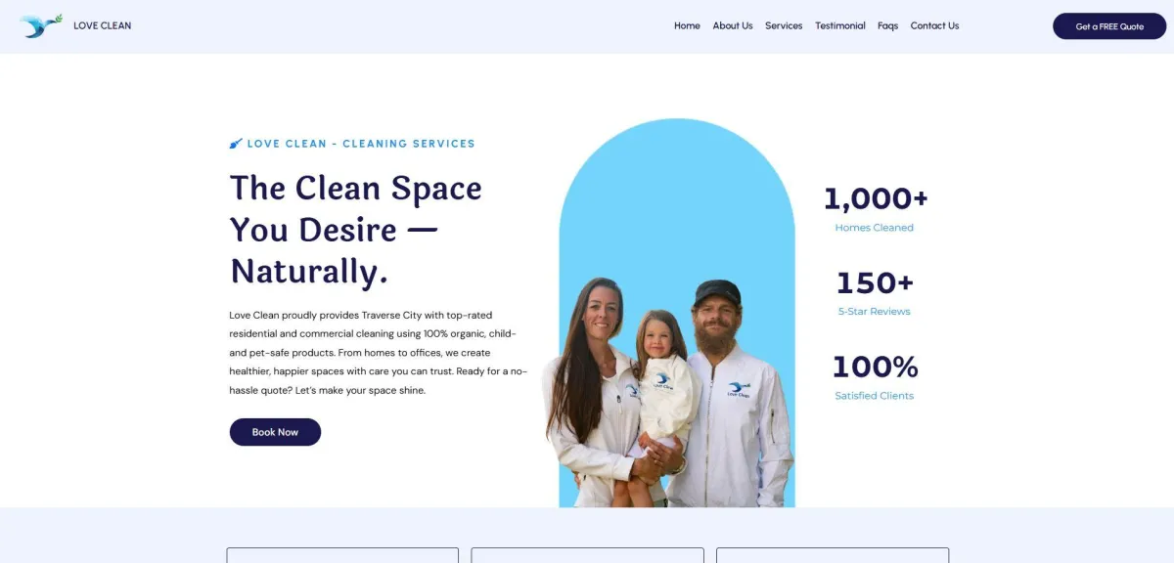The width and height of the screenshot is (1174, 563).
Task: Click the 150+ 5-Star Reviews stat
Action: point(875,291)
